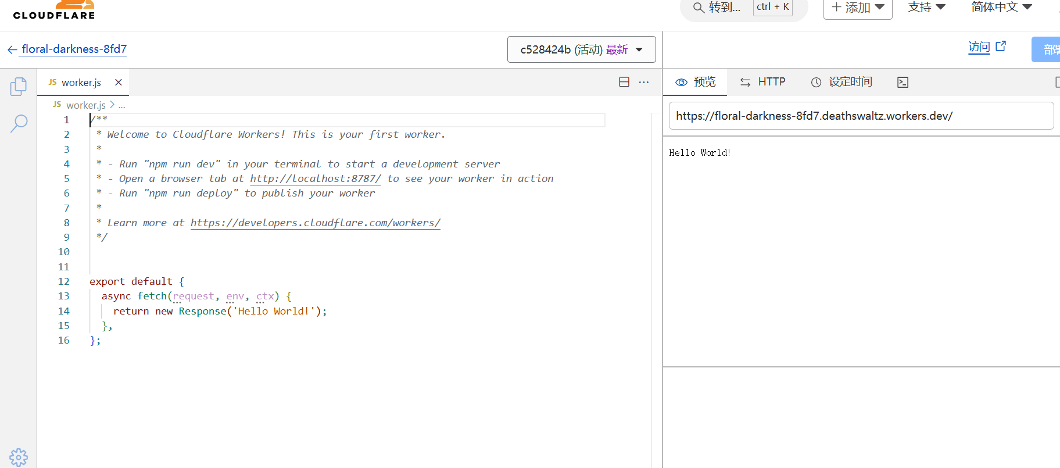Open the editor more actions ellipsis

point(644,82)
